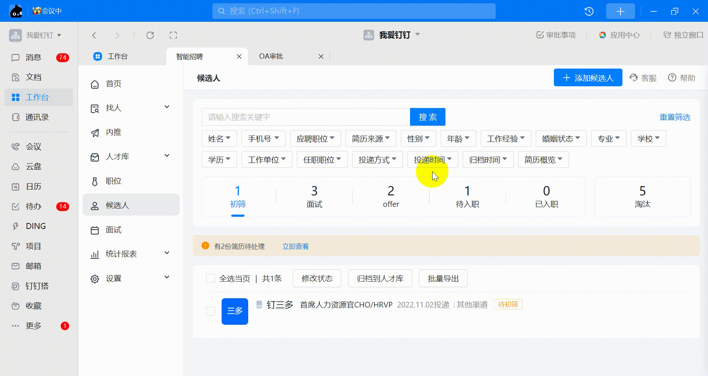Go back with the left arrow
This screenshot has width=708, height=376.
coord(94,35)
